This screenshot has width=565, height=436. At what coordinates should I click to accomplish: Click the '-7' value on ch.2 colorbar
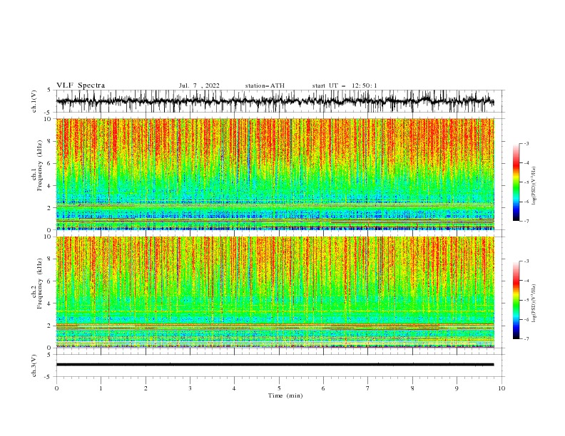coord(526,338)
